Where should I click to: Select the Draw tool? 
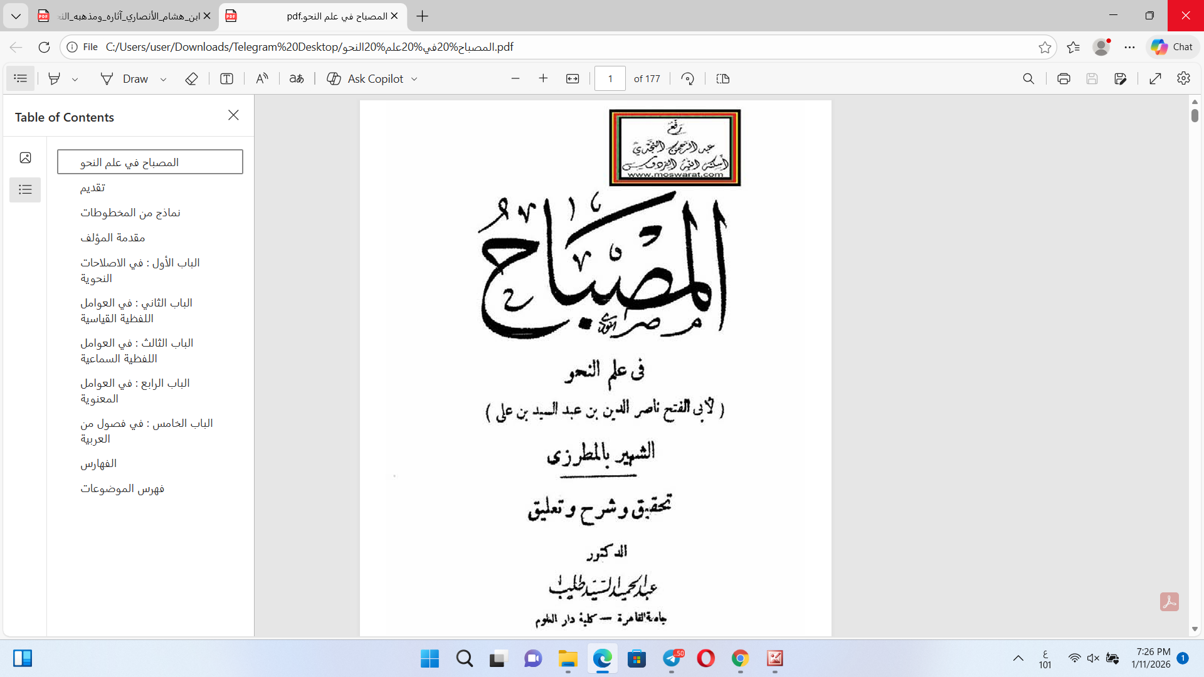tap(124, 78)
